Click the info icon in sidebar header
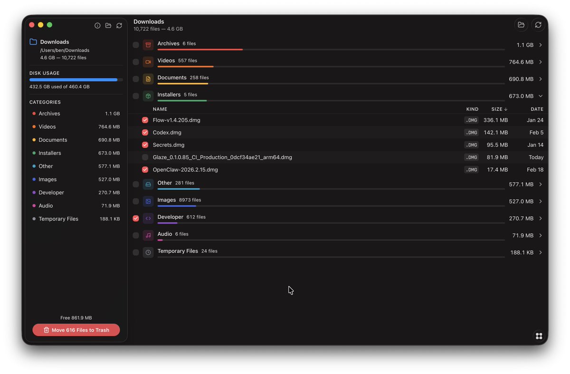 (x=97, y=26)
